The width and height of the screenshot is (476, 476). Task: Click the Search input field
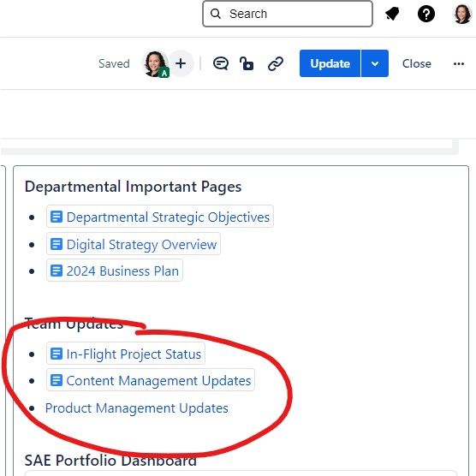288,14
